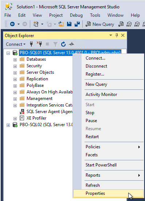The image size is (145, 201).
Task: Click the Save All toolbar icon
Action: [x=77, y=24]
